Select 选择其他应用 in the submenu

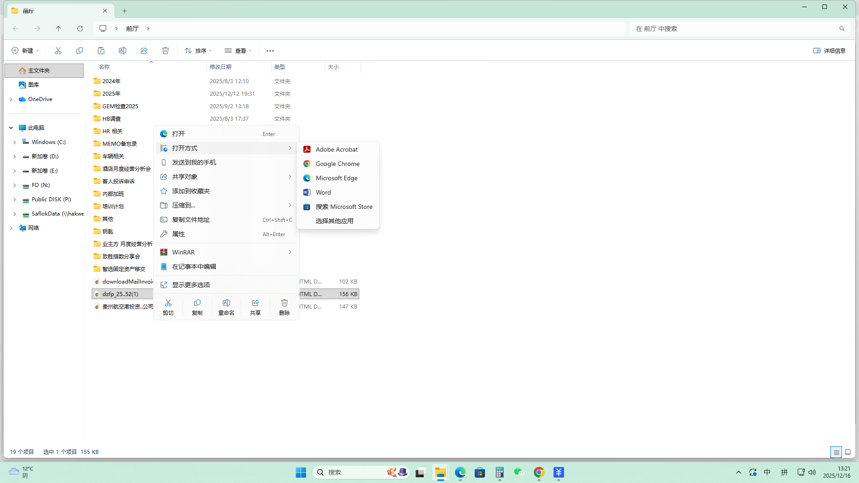point(334,221)
